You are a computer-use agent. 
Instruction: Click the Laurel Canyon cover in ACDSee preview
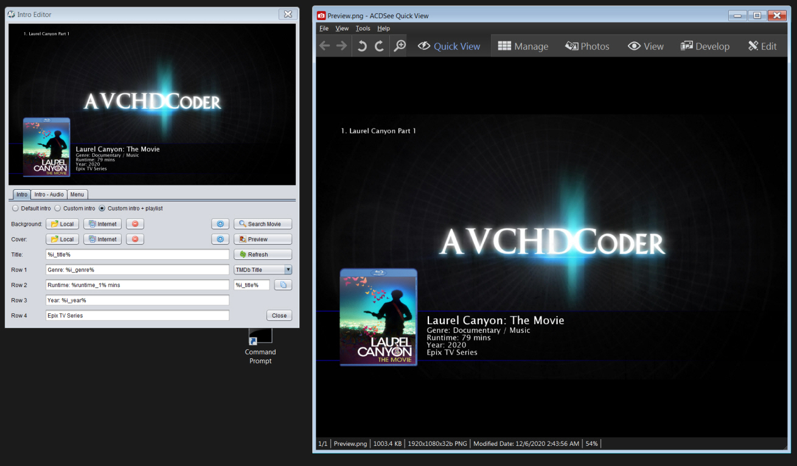378,317
